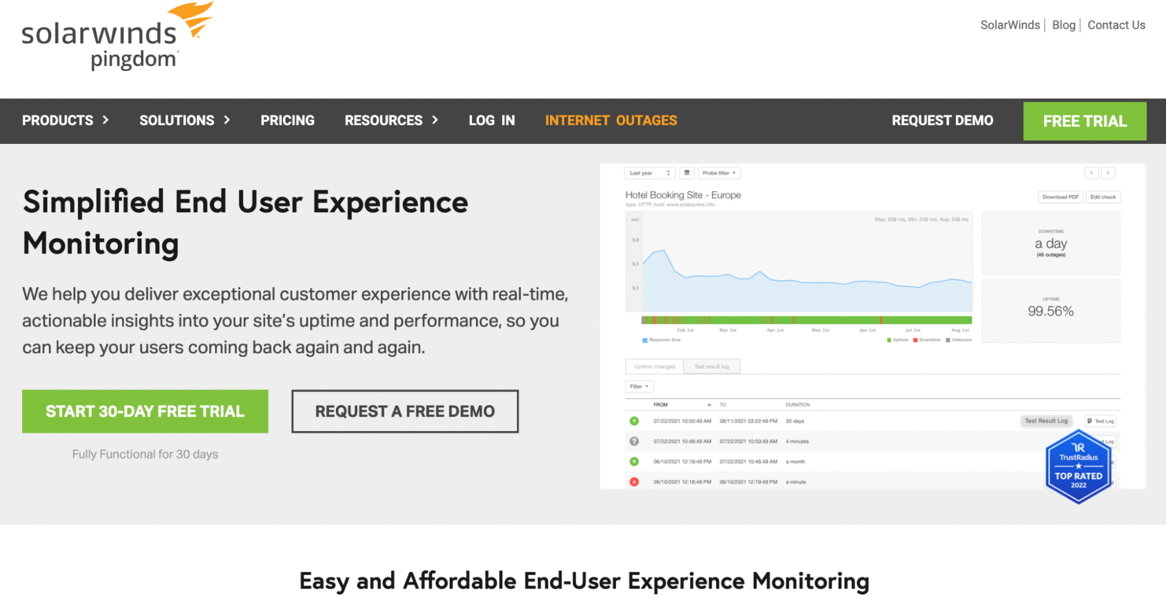Click red down status icon for 06/10/2021 12:18:49 PM
This screenshot has height=599, width=1166.
click(634, 482)
